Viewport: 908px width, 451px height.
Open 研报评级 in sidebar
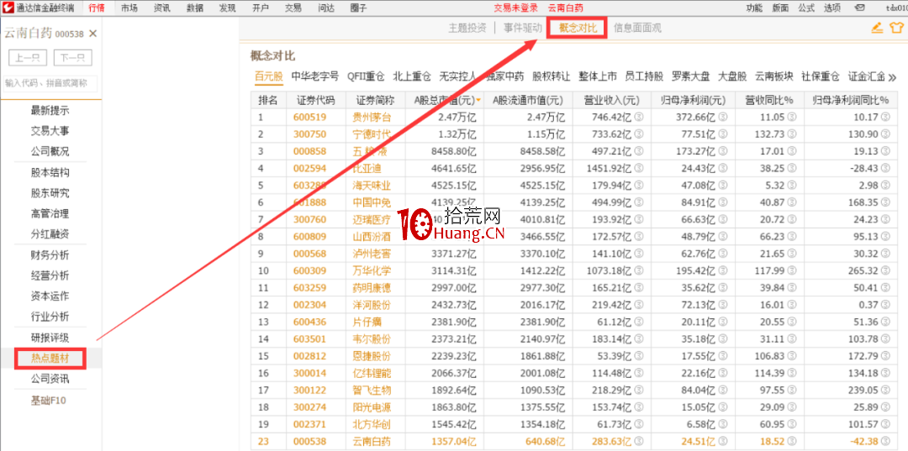pos(50,338)
